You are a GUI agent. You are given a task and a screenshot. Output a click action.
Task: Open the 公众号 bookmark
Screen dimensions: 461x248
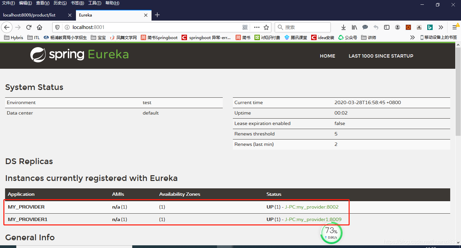pos(348,37)
